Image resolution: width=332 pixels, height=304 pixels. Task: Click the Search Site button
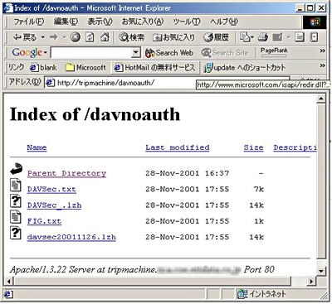(x=225, y=53)
